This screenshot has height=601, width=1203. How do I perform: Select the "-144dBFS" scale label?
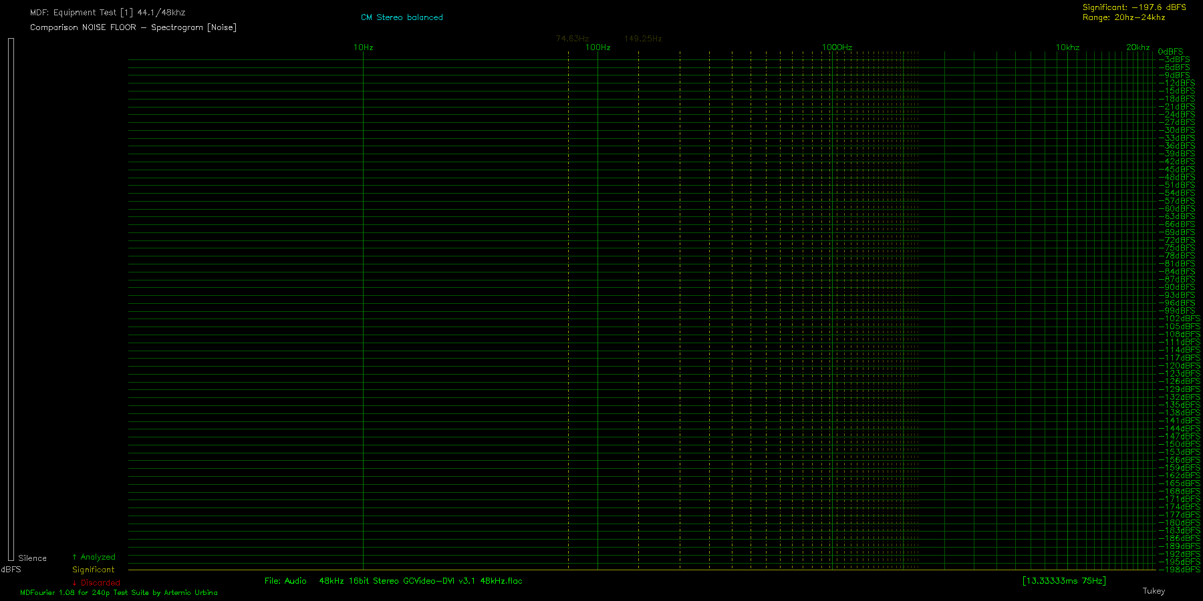coord(1180,429)
